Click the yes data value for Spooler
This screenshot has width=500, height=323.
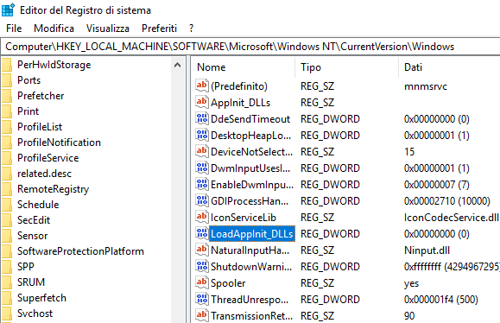[x=411, y=284]
